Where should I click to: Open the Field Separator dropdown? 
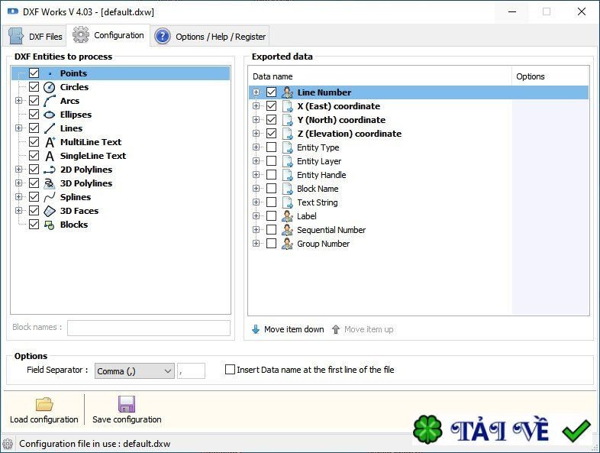[x=134, y=371]
